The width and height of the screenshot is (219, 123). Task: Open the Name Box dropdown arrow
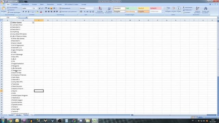[x=17, y=17]
